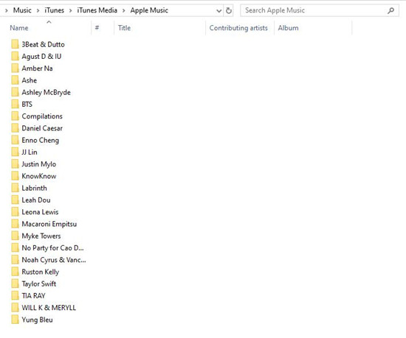
Task: Select the Agust D & IU folder name
Action: click(41, 56)
